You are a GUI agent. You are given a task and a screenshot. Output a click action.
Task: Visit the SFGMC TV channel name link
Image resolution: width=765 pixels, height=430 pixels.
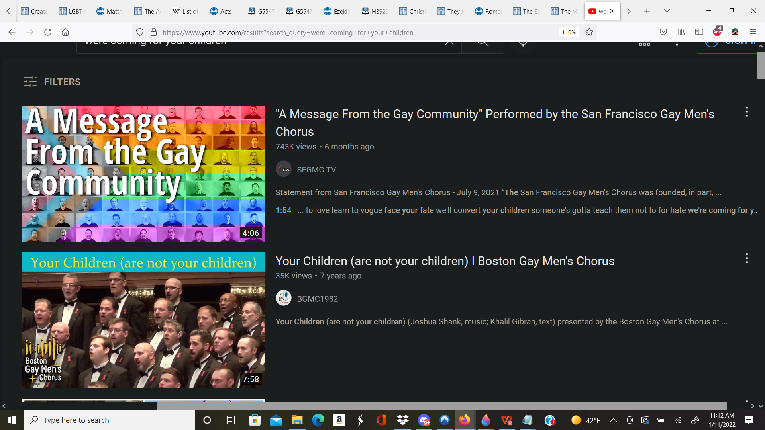[316, 170]
